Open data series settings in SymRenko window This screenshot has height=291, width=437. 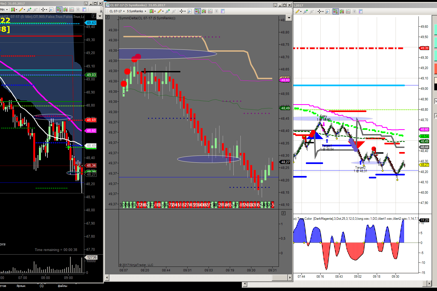204,11
